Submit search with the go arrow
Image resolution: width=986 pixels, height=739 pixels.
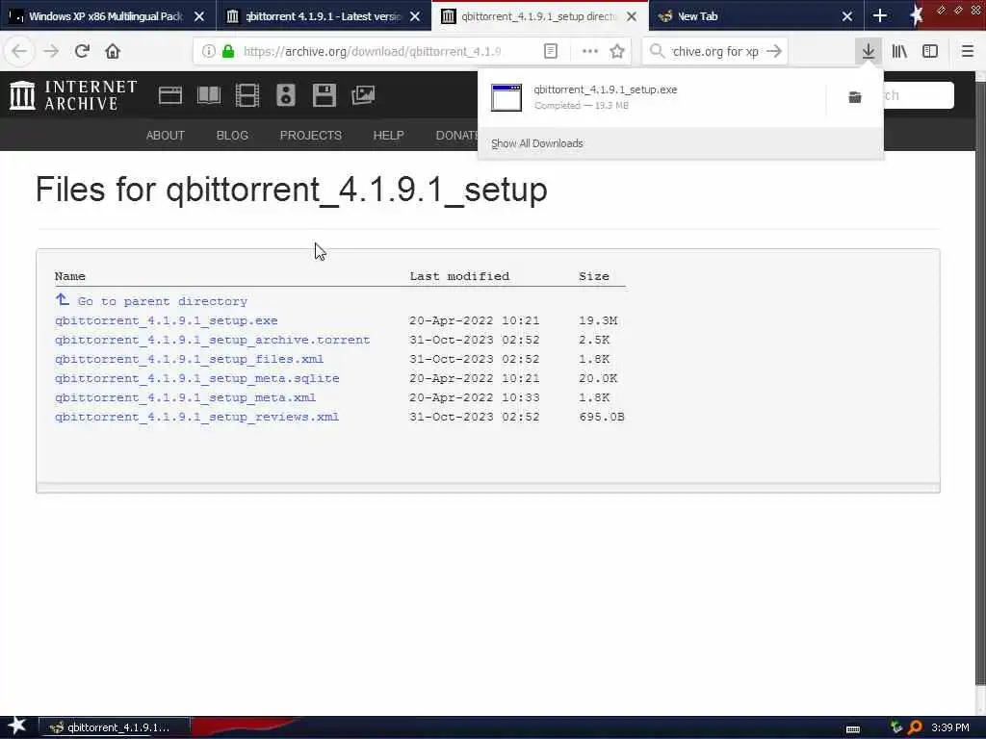point(774,51)
